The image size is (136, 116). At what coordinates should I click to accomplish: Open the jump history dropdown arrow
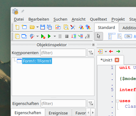(x=106, y=51)
